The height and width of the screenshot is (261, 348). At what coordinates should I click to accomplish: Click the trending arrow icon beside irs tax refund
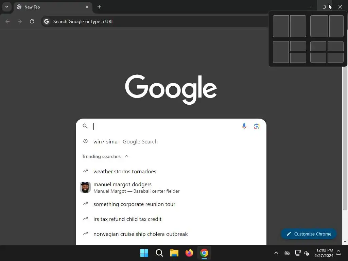click(85, 219)
